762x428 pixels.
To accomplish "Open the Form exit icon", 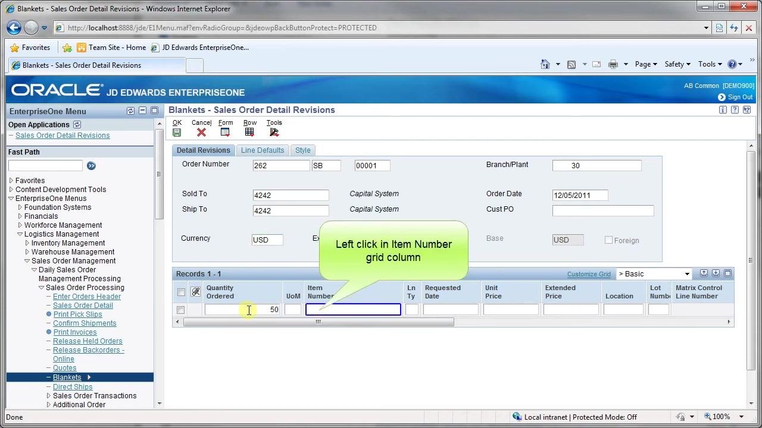I will 225,133.
